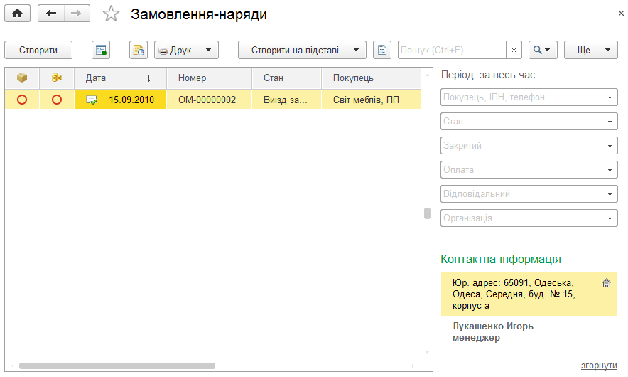Screen dimensions: 628x377
Task: Click the Відповідальний filter field
Action: pos(521,194)
